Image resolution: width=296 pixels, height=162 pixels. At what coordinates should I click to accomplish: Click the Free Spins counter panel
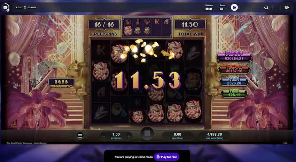pos(104,27)
